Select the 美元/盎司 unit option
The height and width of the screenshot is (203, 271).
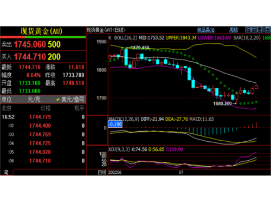(70, 99)
